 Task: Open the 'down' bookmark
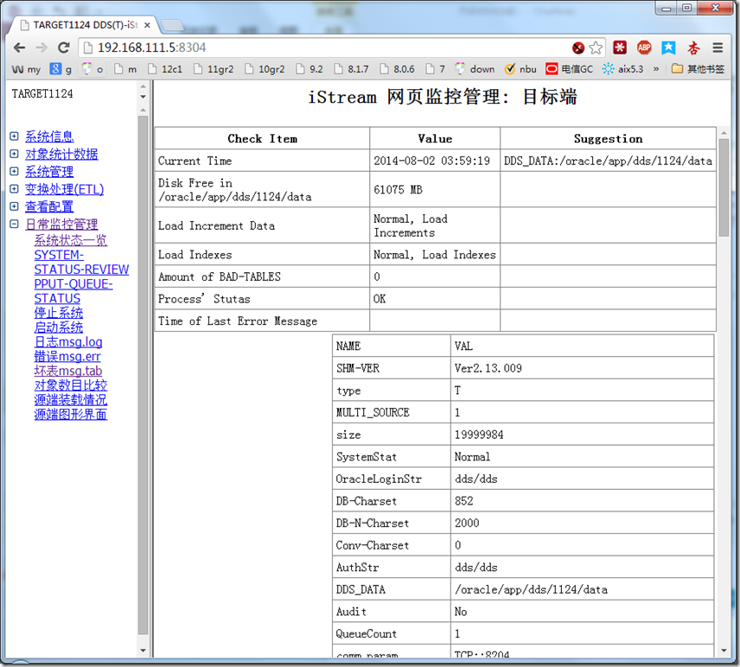[x=475, y=69]
